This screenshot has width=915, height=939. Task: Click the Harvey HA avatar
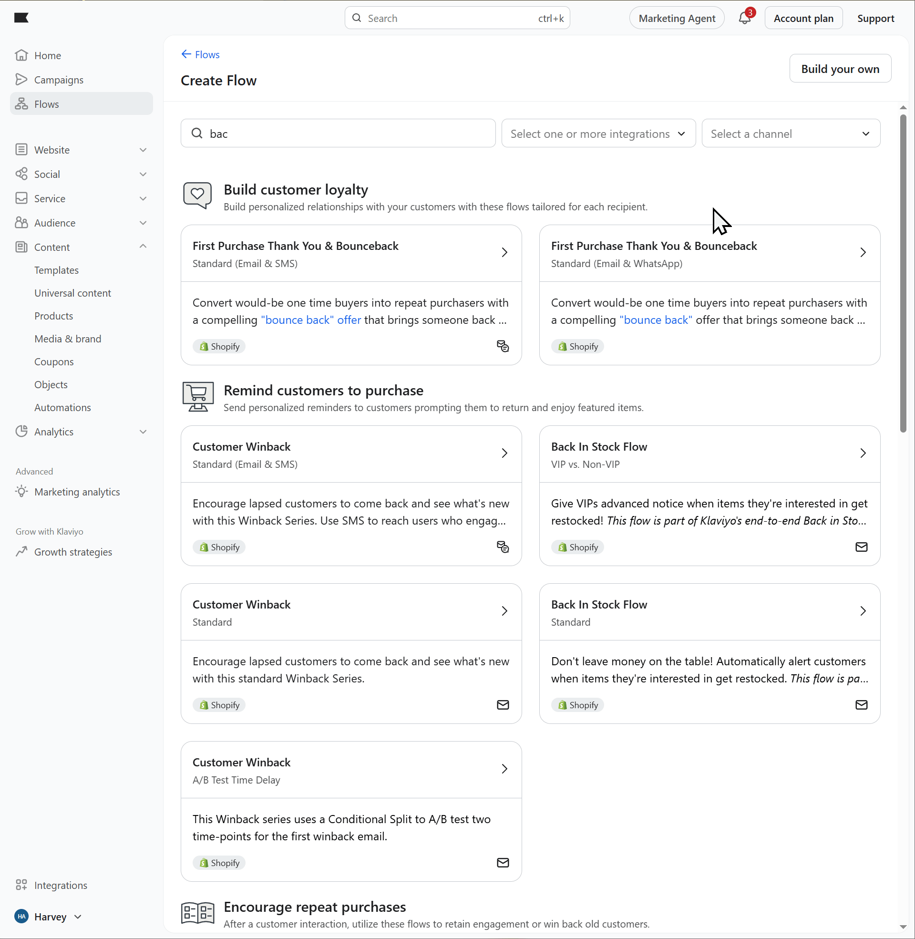coord(21,917)
